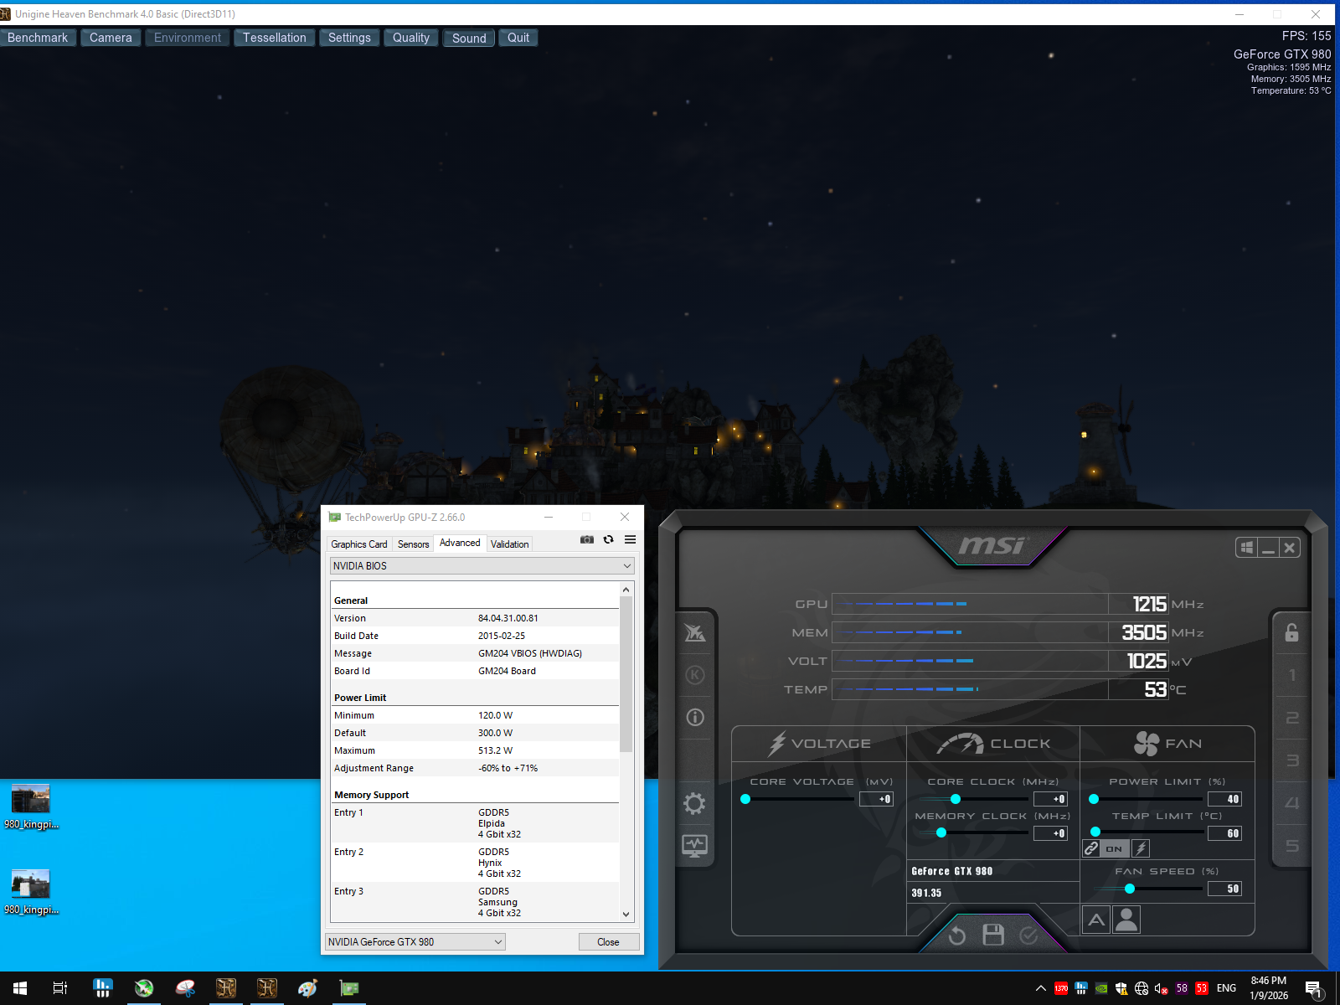Click the GPU-Z refresh icon
This screenshot has width=1340, height=1005.
tap(609, 539)
